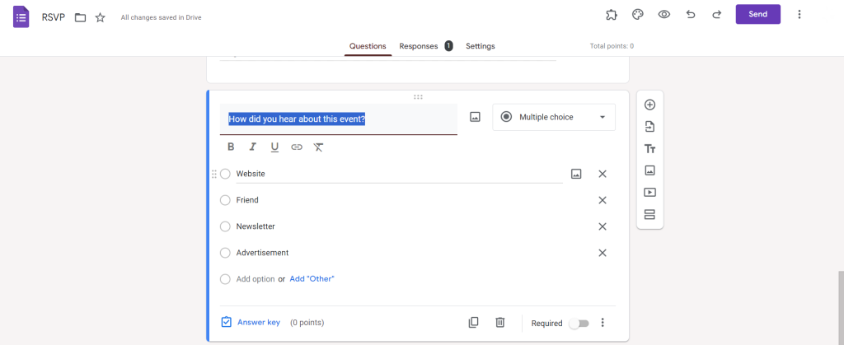This screenshot has height=345, width=844.
Task: Toggle the Required switch
Action: click(x=579, y=323)
